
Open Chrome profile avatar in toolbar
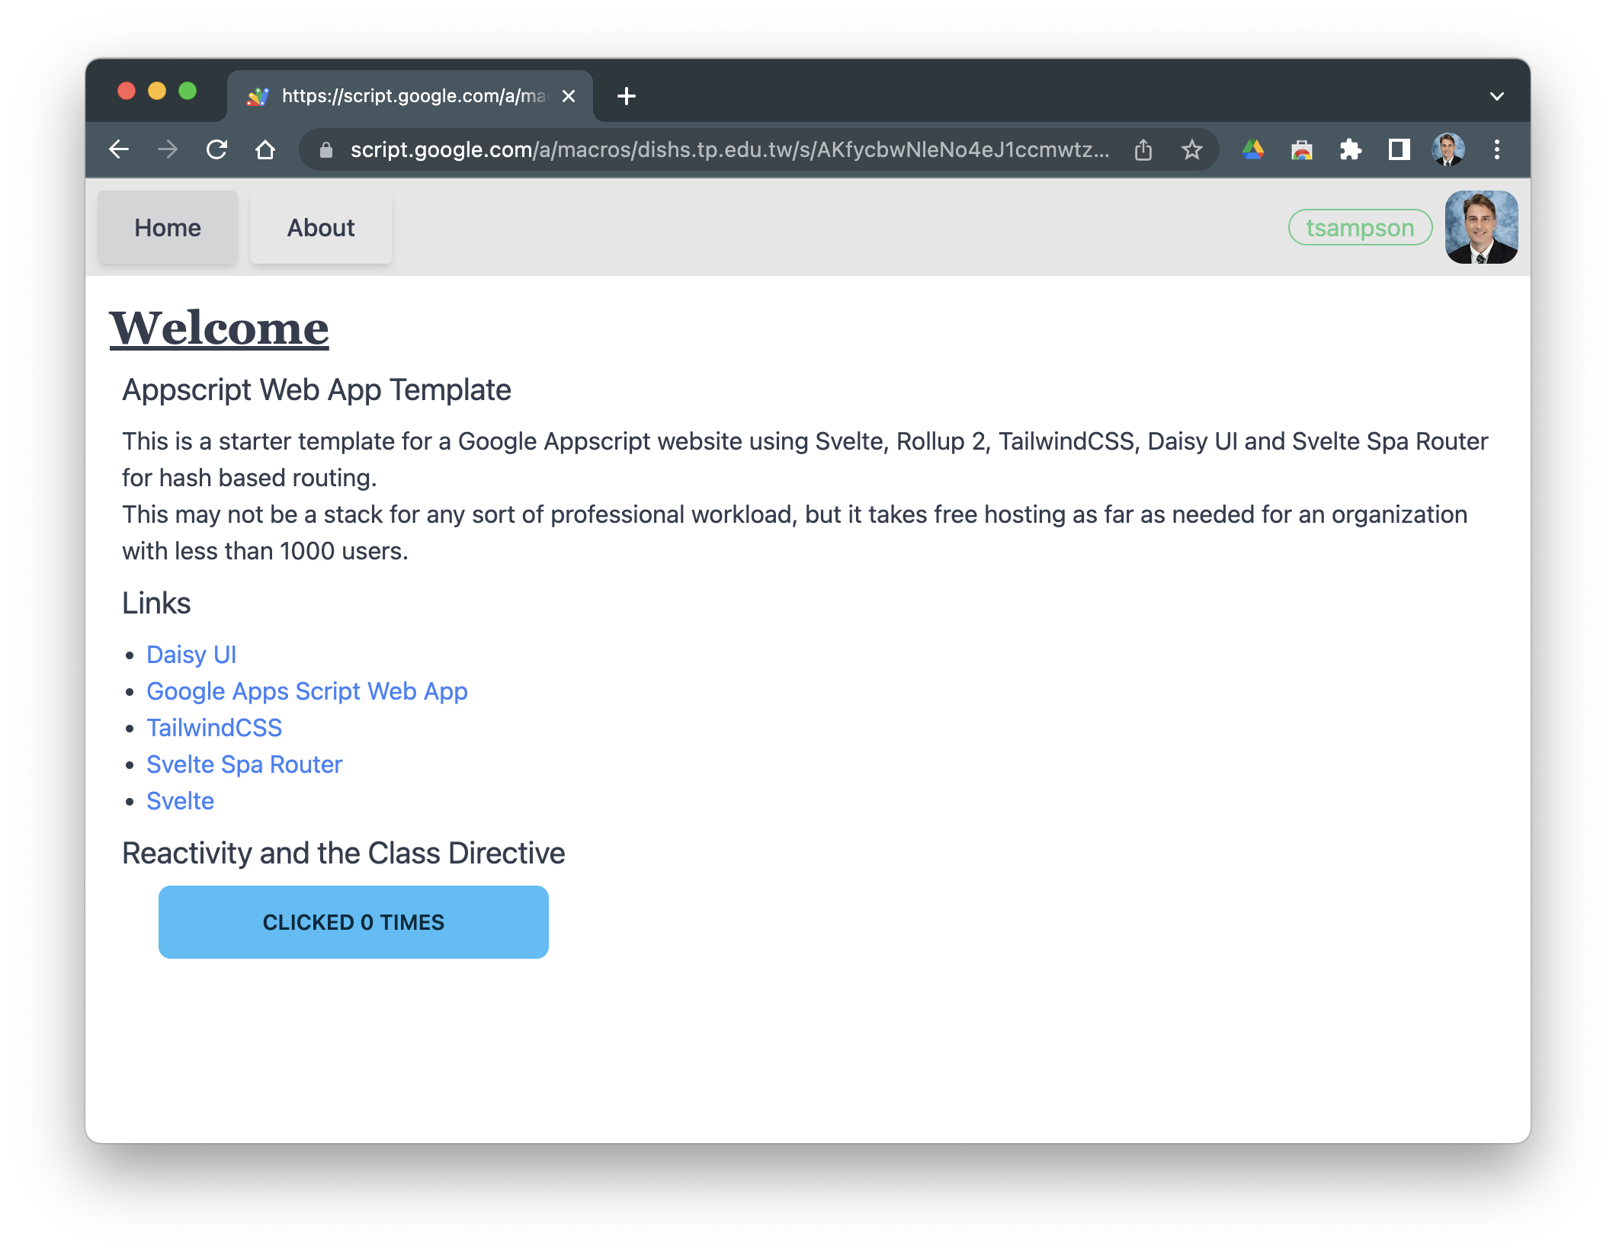pos(1448,149)
